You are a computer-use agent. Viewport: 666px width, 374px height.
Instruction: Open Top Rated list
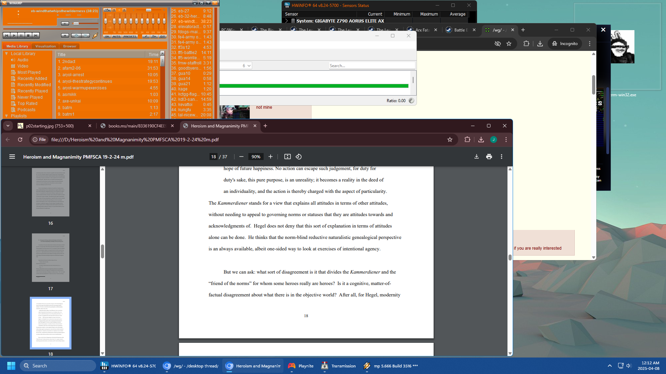(x=27, y=104)
